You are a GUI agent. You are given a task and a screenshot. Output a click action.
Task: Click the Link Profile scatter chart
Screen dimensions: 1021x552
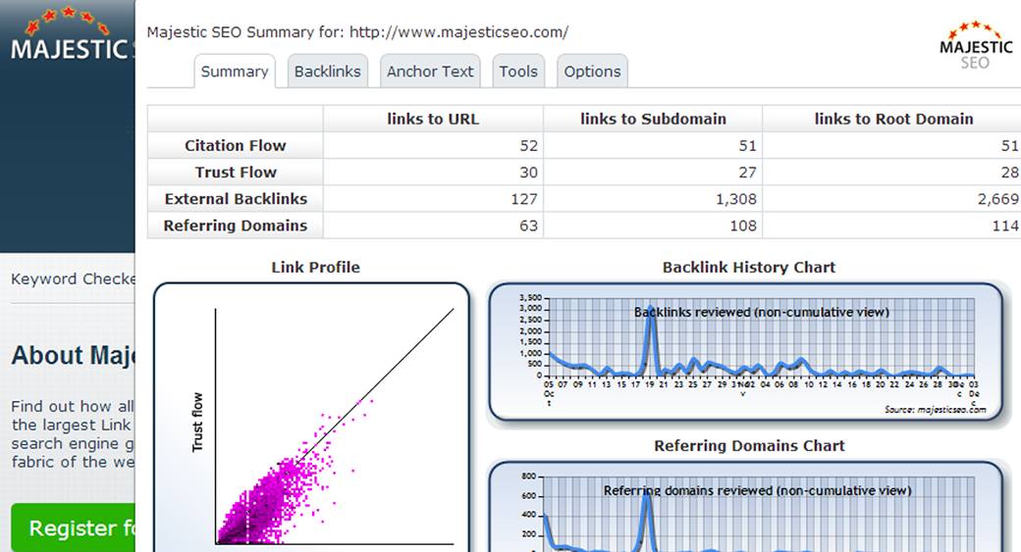311,422
